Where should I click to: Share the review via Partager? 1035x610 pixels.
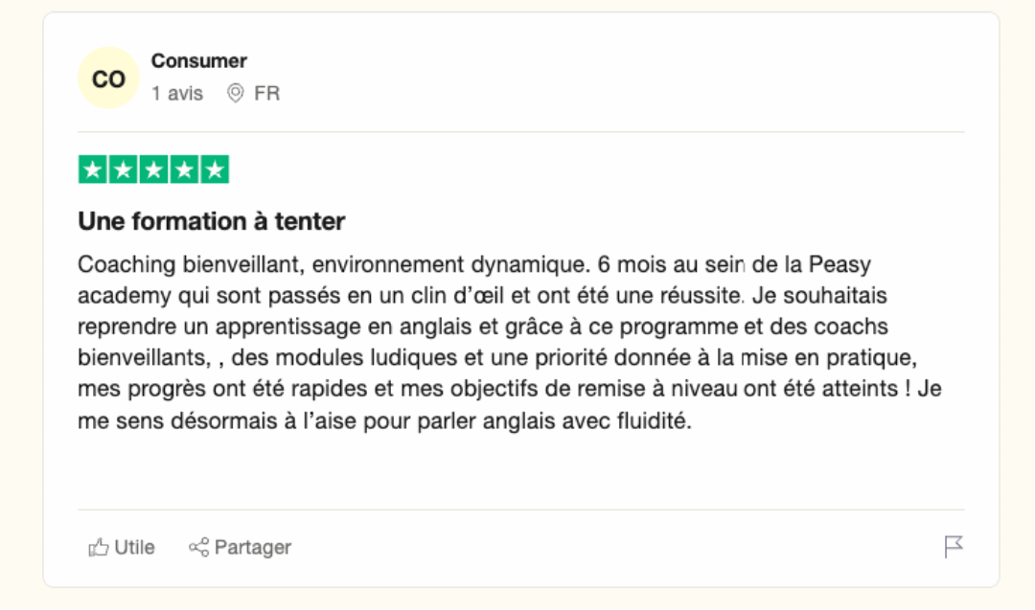[239, 546]
